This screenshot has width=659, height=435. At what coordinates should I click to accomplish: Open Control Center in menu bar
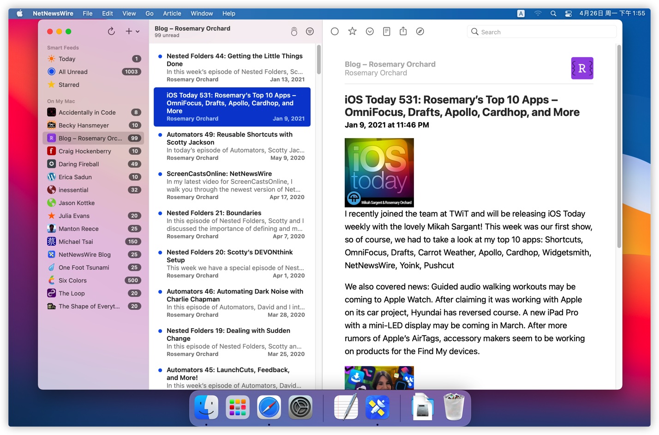569,13
